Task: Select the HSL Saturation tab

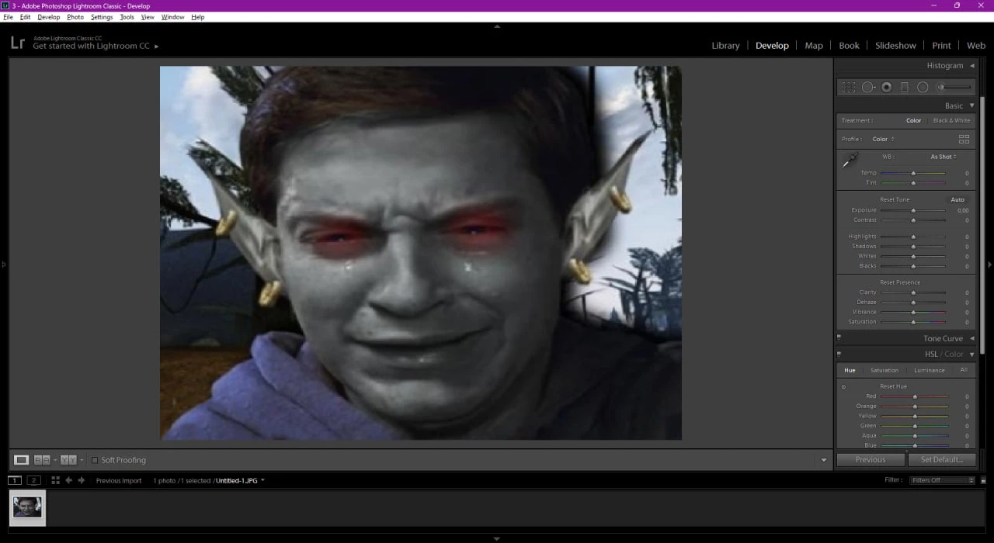Action: (x=884, y=370)
